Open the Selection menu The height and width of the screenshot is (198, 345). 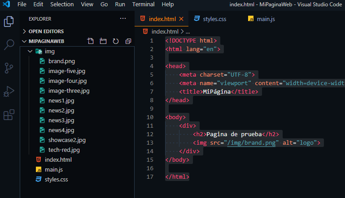pyautogui.click(x=62, y=4)
